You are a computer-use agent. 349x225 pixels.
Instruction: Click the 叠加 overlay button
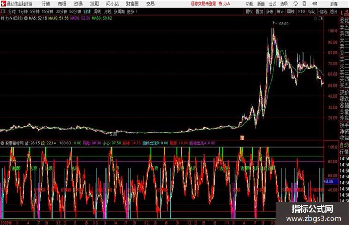[259, 11]
